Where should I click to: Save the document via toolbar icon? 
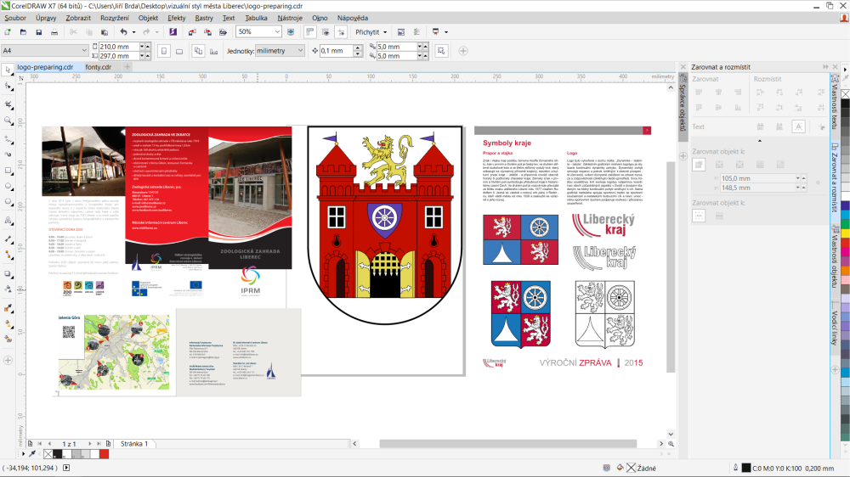coord(38,32)
